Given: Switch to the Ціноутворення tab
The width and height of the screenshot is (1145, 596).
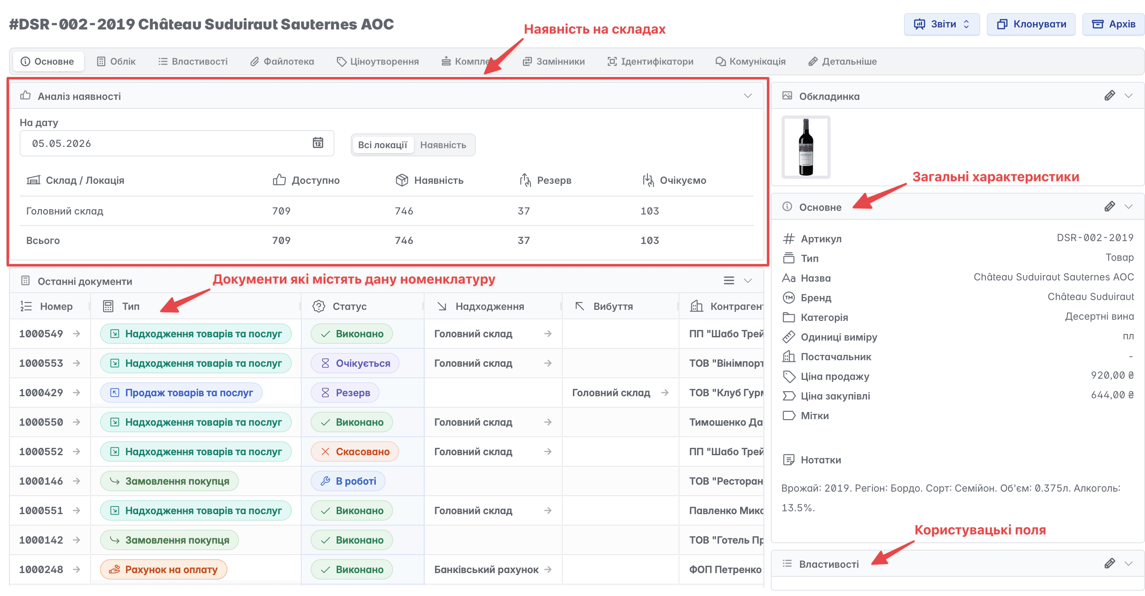Looking at the screenshot, I should coord(378,61).
